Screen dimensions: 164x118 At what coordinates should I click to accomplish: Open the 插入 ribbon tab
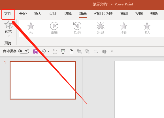(x=38, y=14)
